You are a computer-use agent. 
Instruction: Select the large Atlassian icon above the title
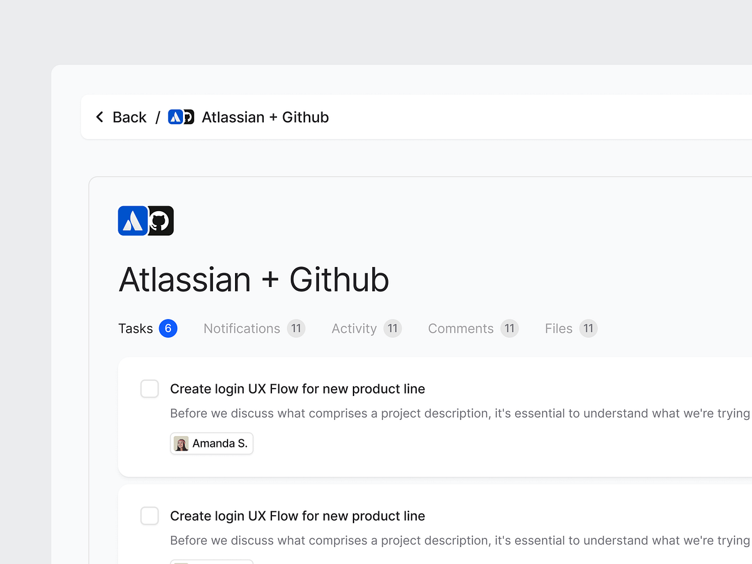tap(132, 221)
